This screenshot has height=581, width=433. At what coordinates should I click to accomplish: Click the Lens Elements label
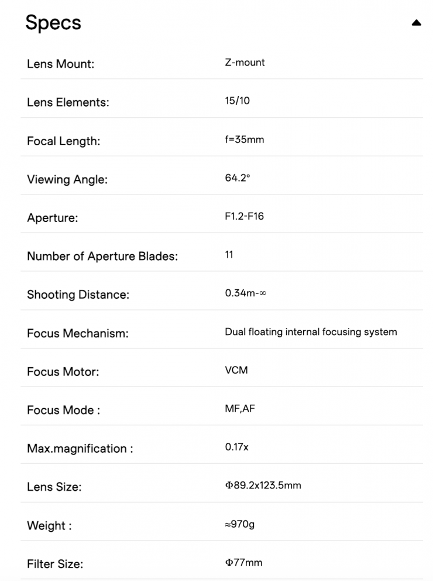(x=68, y=102)
